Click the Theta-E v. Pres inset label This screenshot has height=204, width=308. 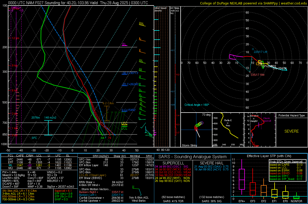[228, 123]
